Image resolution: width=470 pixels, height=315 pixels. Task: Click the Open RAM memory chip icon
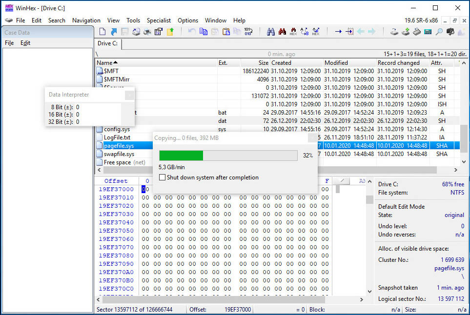tap(417, 31)
